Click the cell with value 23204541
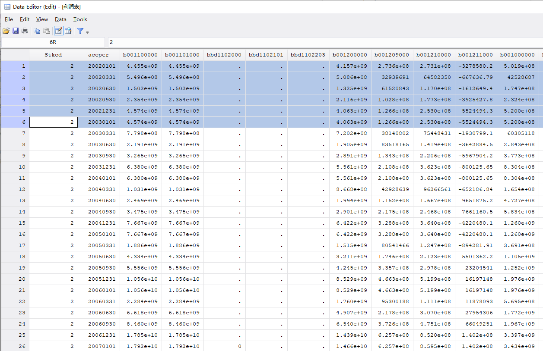The width and height of the screenshot is (543, 351). [x=476, y=268]
